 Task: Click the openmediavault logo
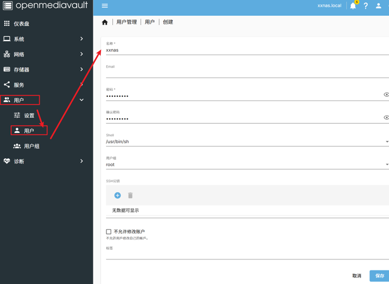tap(46, 6)
